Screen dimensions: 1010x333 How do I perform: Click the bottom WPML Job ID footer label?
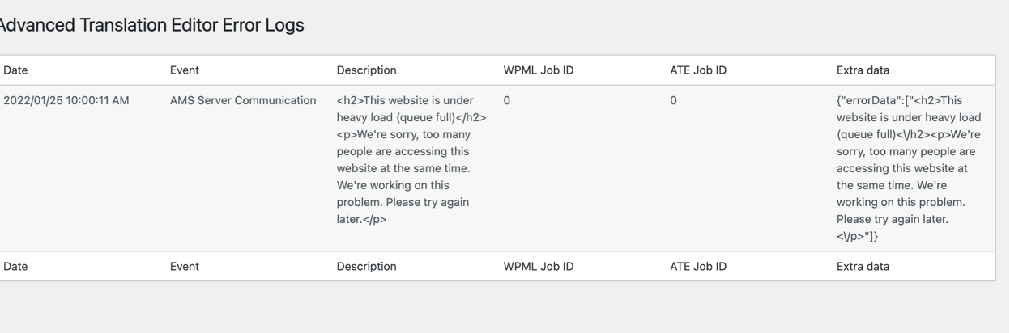point(539,267)
